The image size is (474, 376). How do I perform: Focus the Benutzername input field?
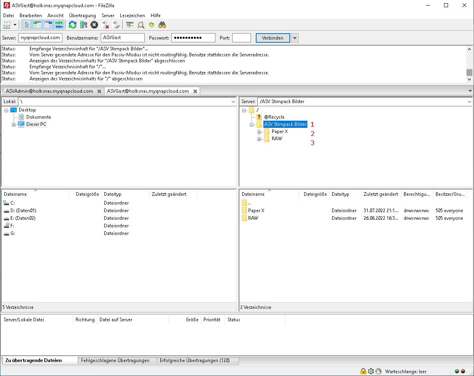(x=122, y=38)
